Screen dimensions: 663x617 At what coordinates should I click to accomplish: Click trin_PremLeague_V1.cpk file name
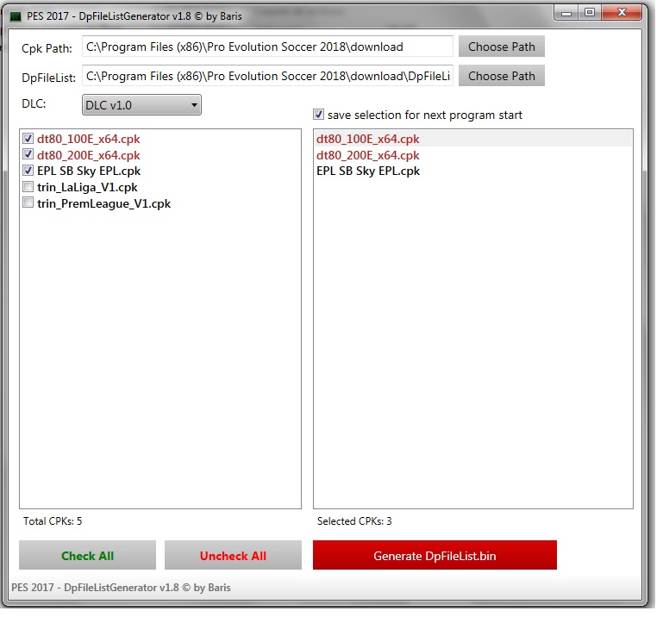pos(103,203)
